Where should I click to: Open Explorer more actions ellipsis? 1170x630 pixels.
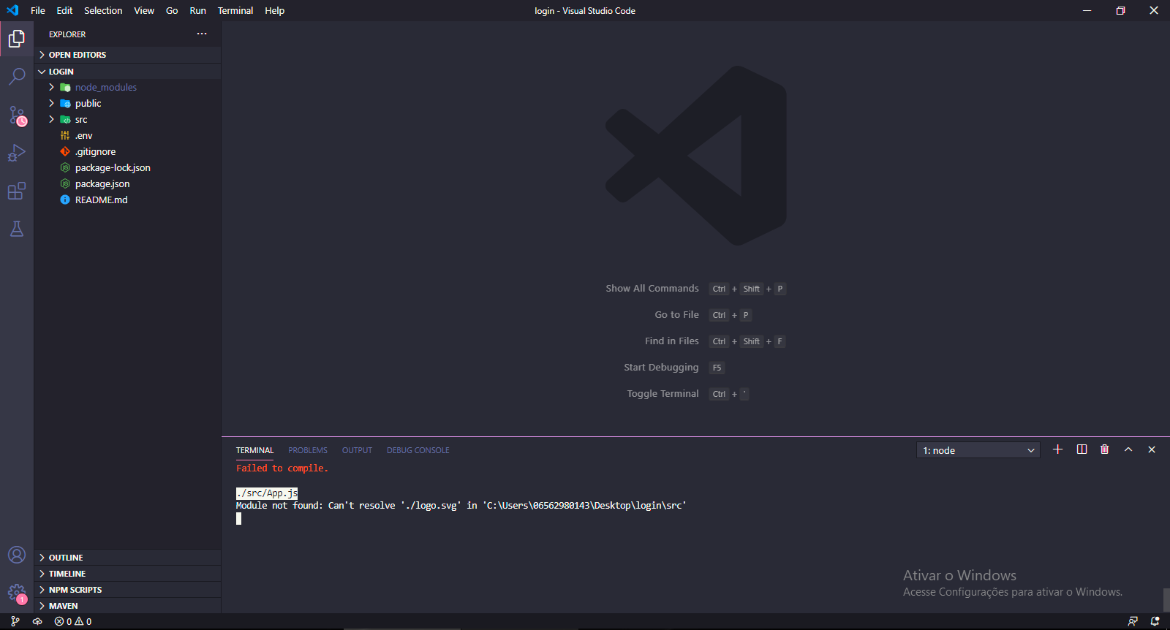point(202,34)
